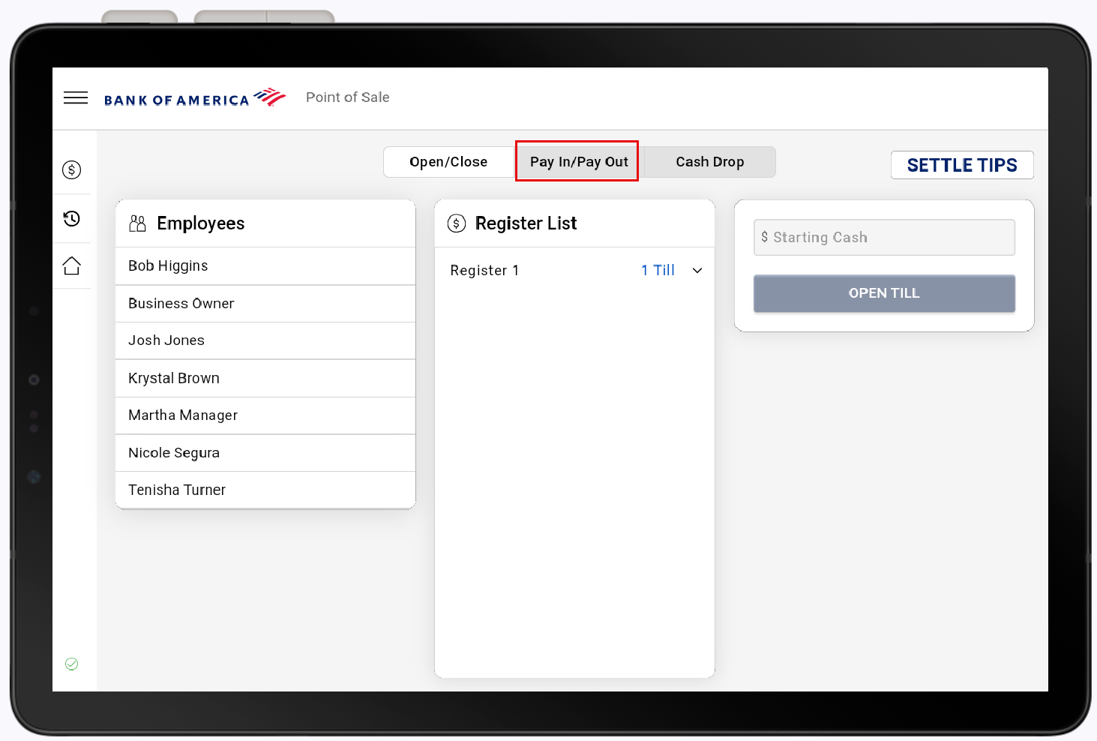The height and width of the screenshot is (741, 1097).
Task: Open the Cash Drop tab
Action: point(709,161)
